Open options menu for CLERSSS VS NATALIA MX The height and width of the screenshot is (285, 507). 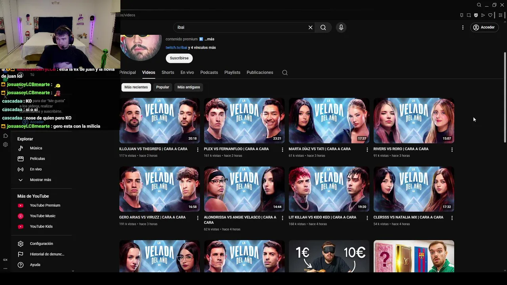(452, 218)
